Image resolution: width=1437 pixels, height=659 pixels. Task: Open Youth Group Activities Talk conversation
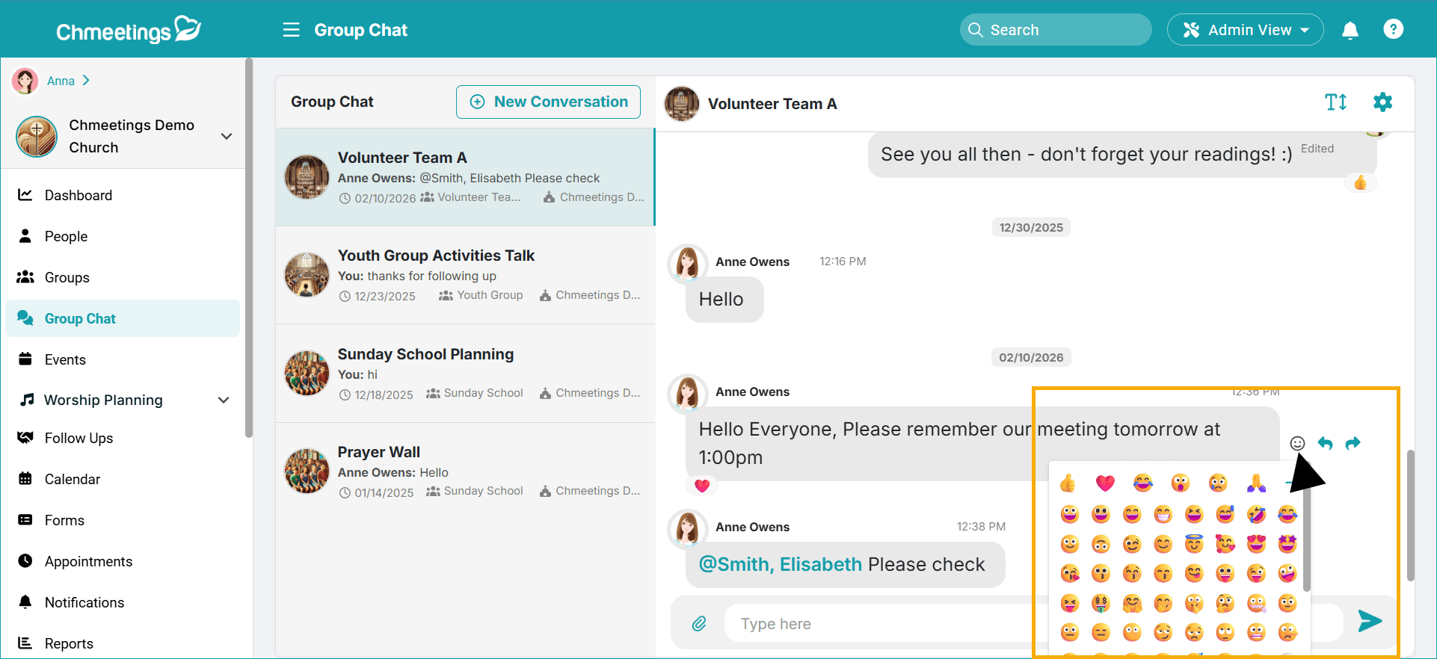[465, 275]
